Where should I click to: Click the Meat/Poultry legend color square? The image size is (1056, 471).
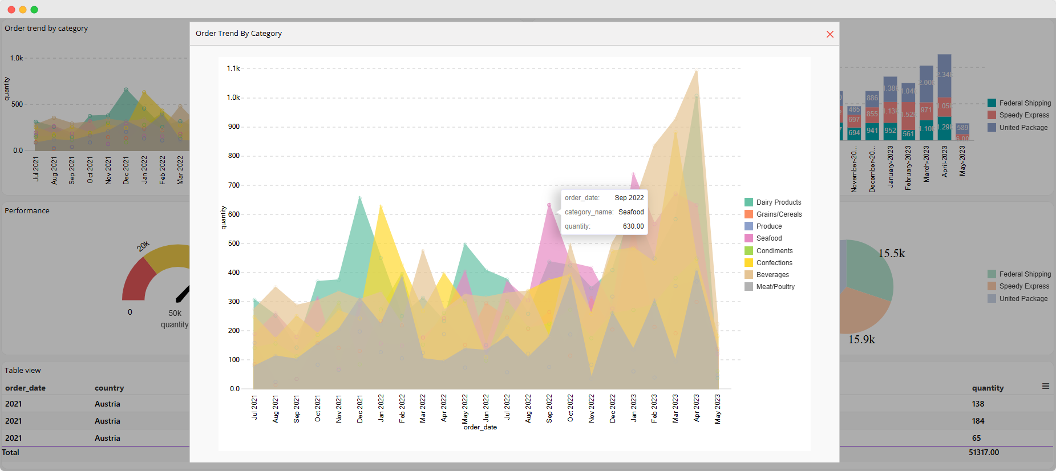[748, 286]
